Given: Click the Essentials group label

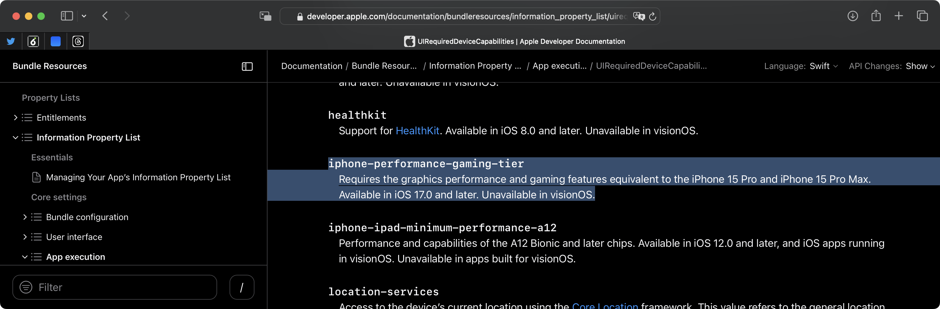Looking at the screenshot, I should pos(52,157).
